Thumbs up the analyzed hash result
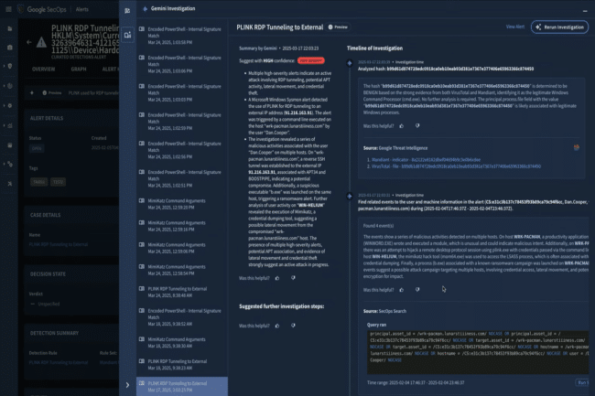This screenshot has height=396, width=595. click(402, 126)
